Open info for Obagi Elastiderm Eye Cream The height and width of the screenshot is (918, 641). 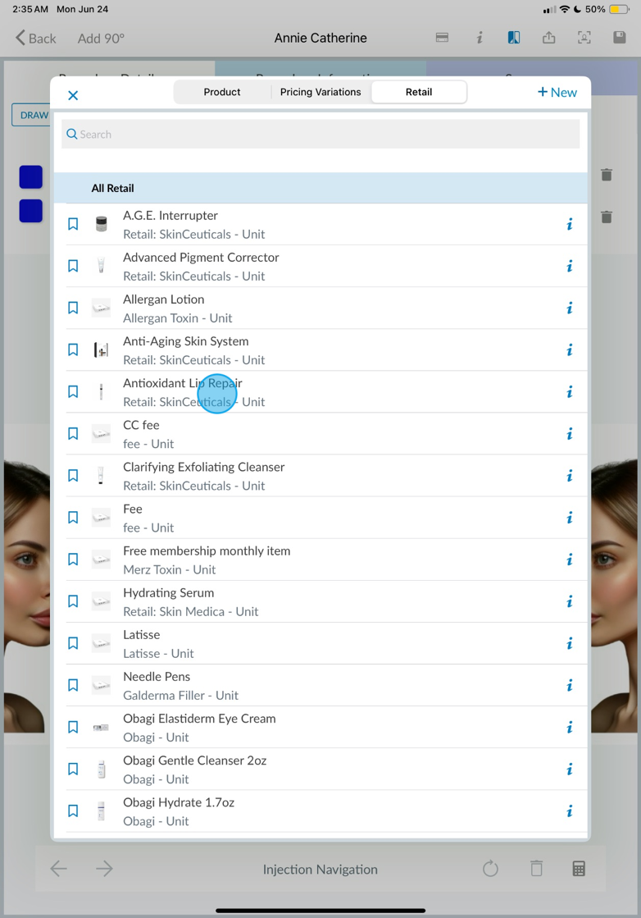pyautogui.click(x=570, y=727)
